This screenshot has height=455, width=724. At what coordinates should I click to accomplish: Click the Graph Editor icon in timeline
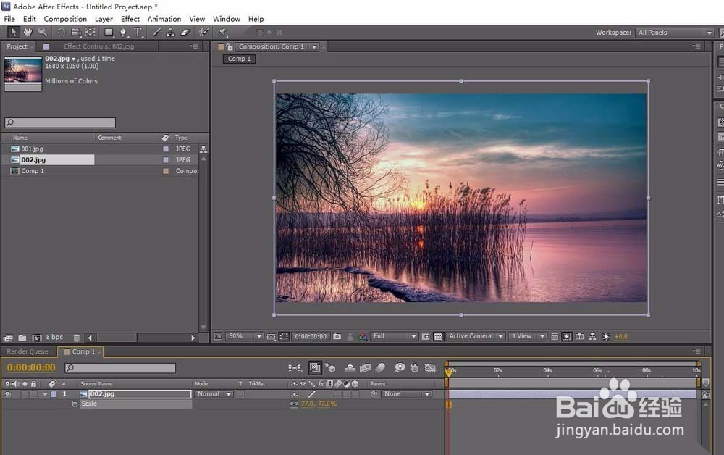click(430, 368)
